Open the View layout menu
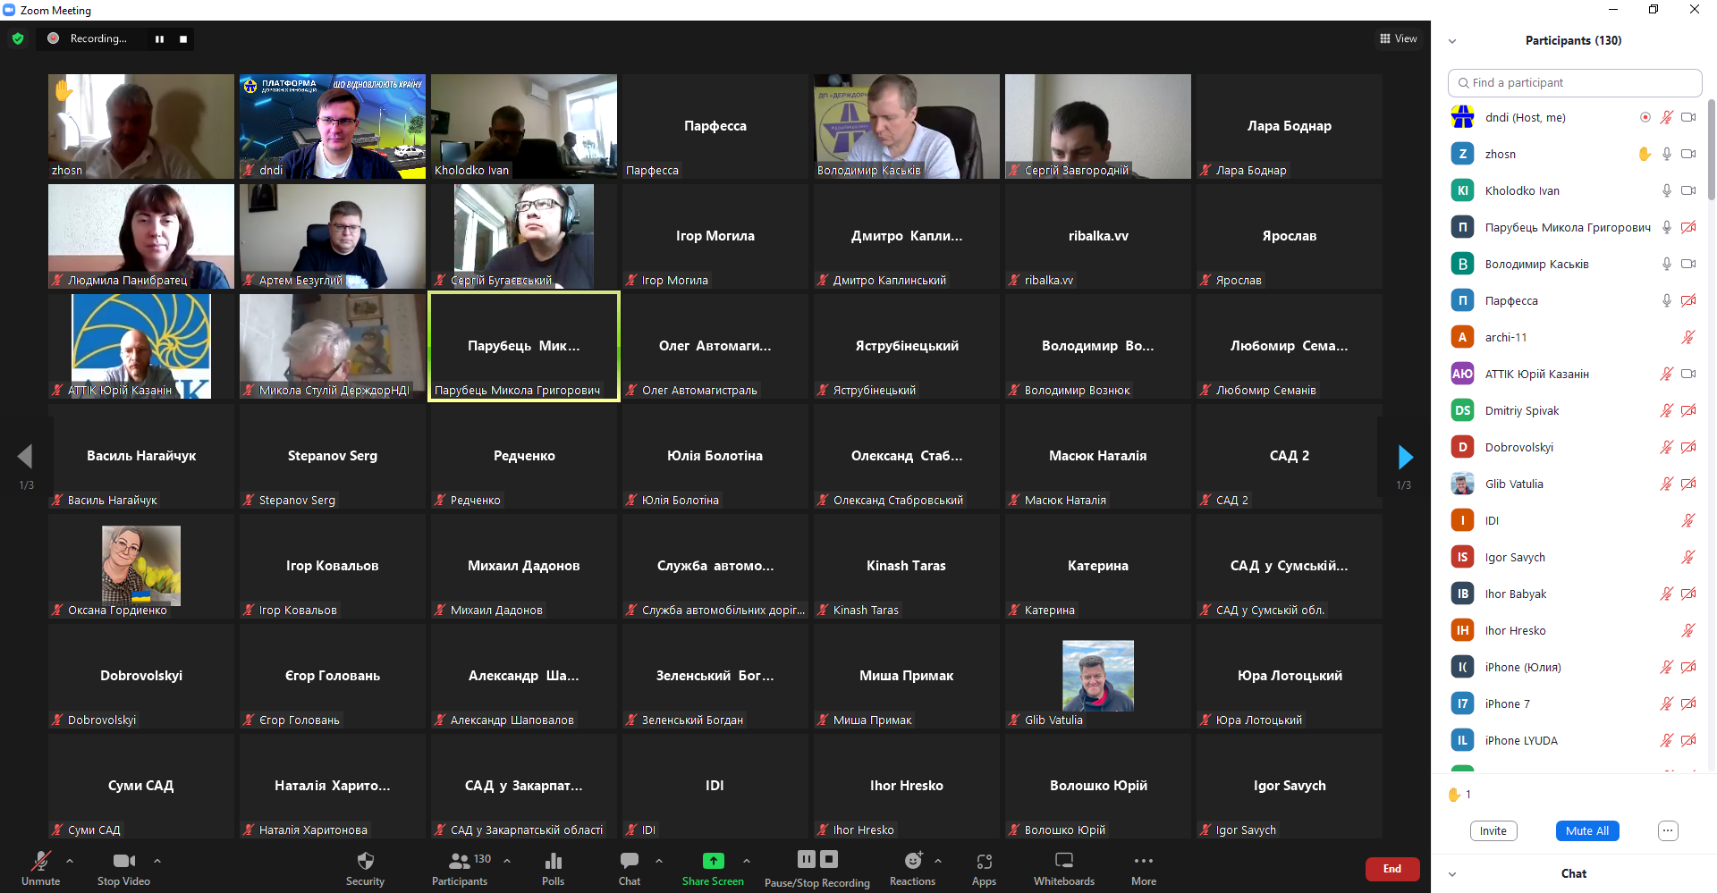The image size is (1717, 893). click(1398, 38)
